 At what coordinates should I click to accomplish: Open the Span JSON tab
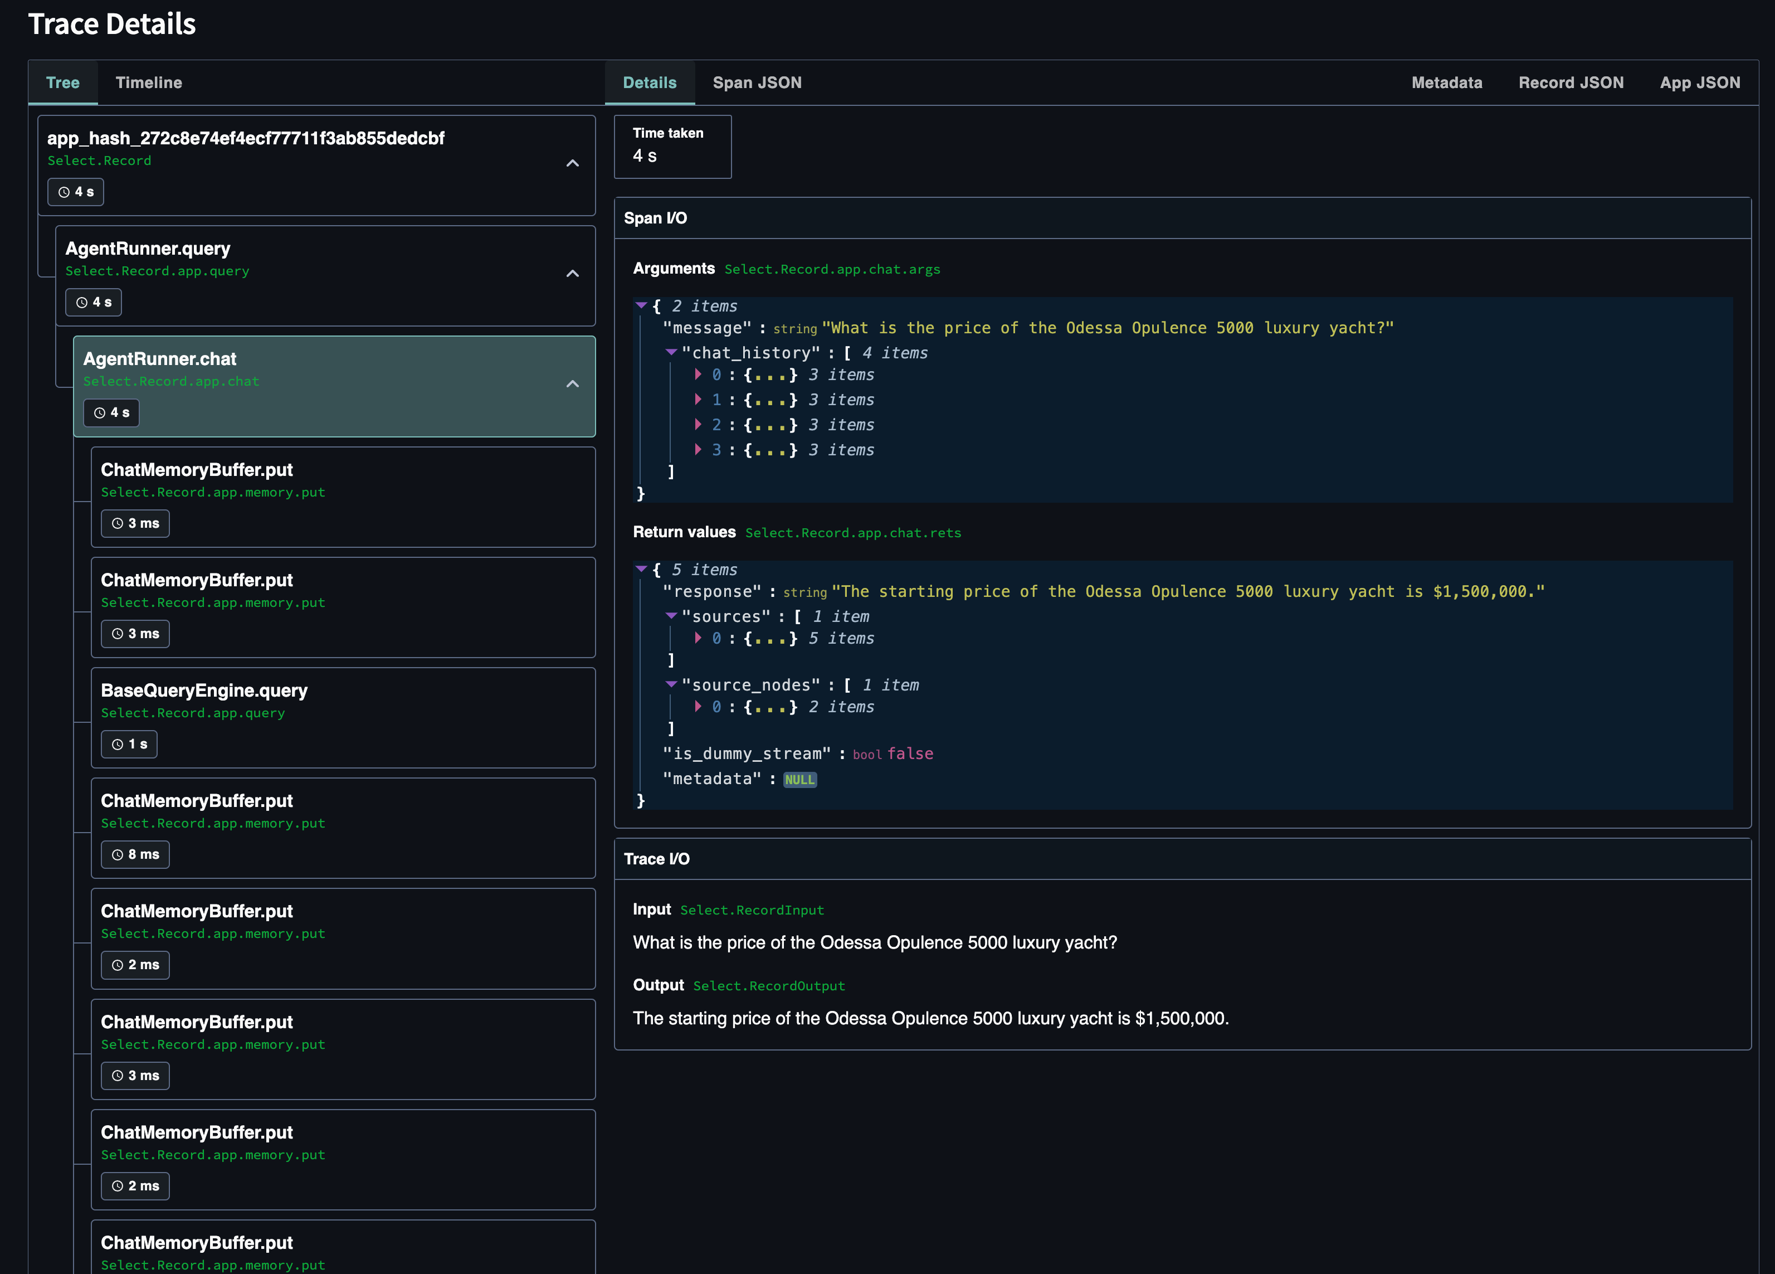[x=756, y=82]
